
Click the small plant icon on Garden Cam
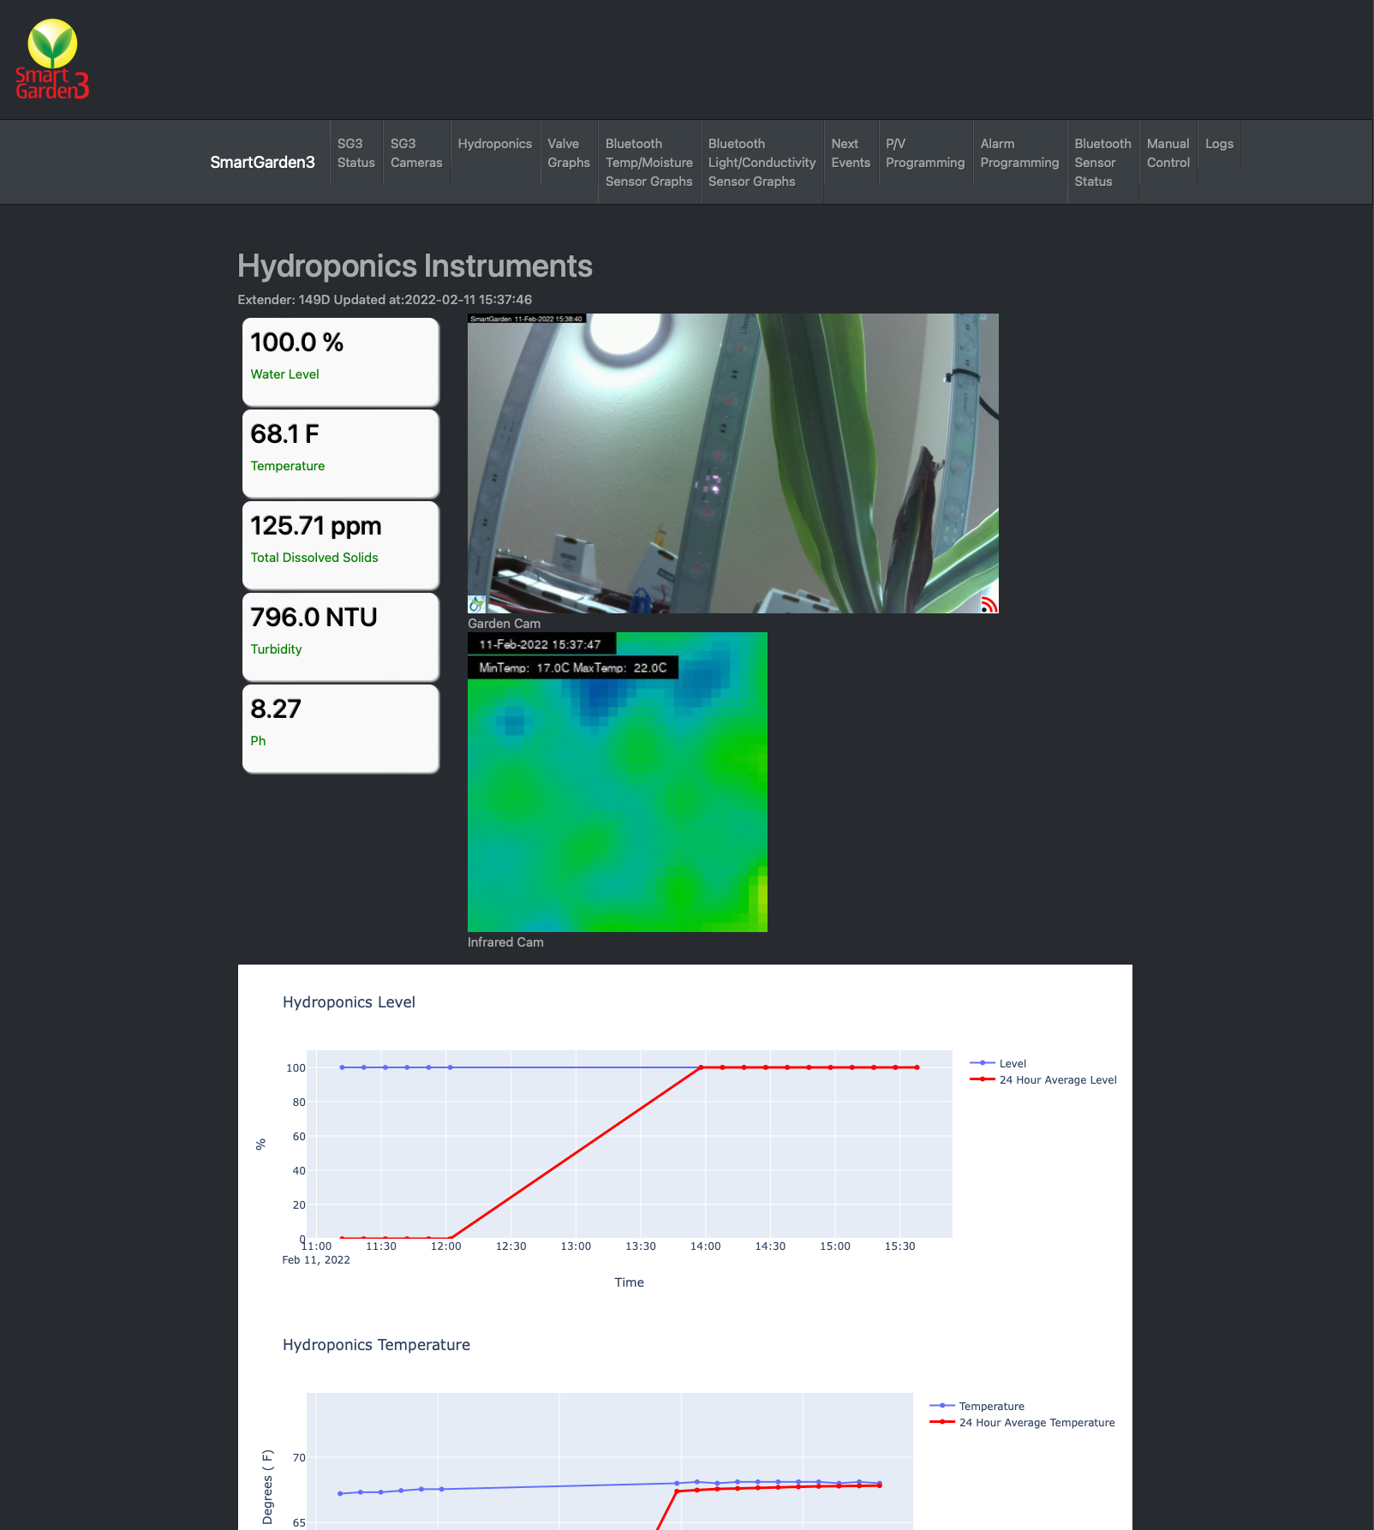pos(476,604)
